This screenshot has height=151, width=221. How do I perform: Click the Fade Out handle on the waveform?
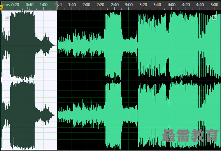click(215, 17)
